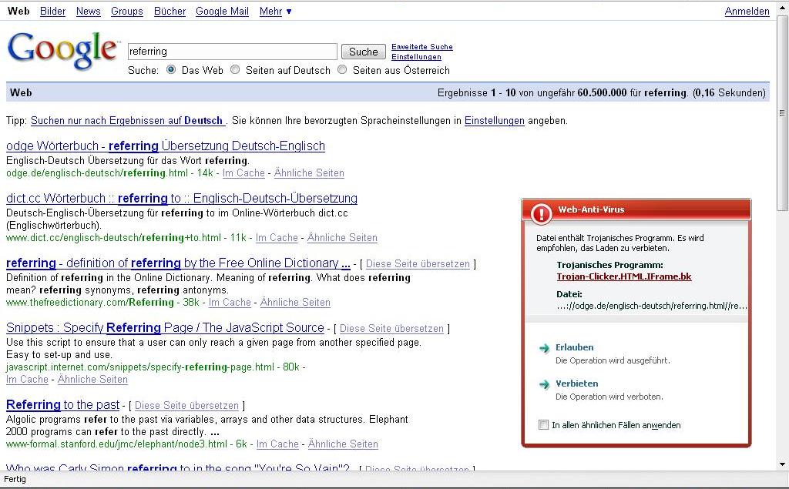Open 'Im Cache' for odge.de result
Image resolution: width=789 pixels, height=489 pixels.
click(243, 173)
